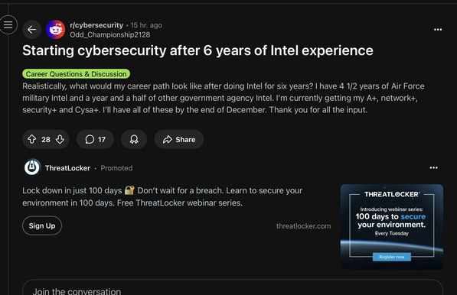Click the ThreatLocker logo avatar
The width and height of the screenshot is (457, 295).
click(x=32, y=167)
